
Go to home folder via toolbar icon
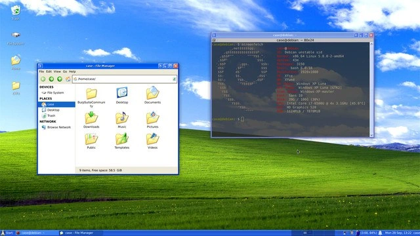click(68, 79)
